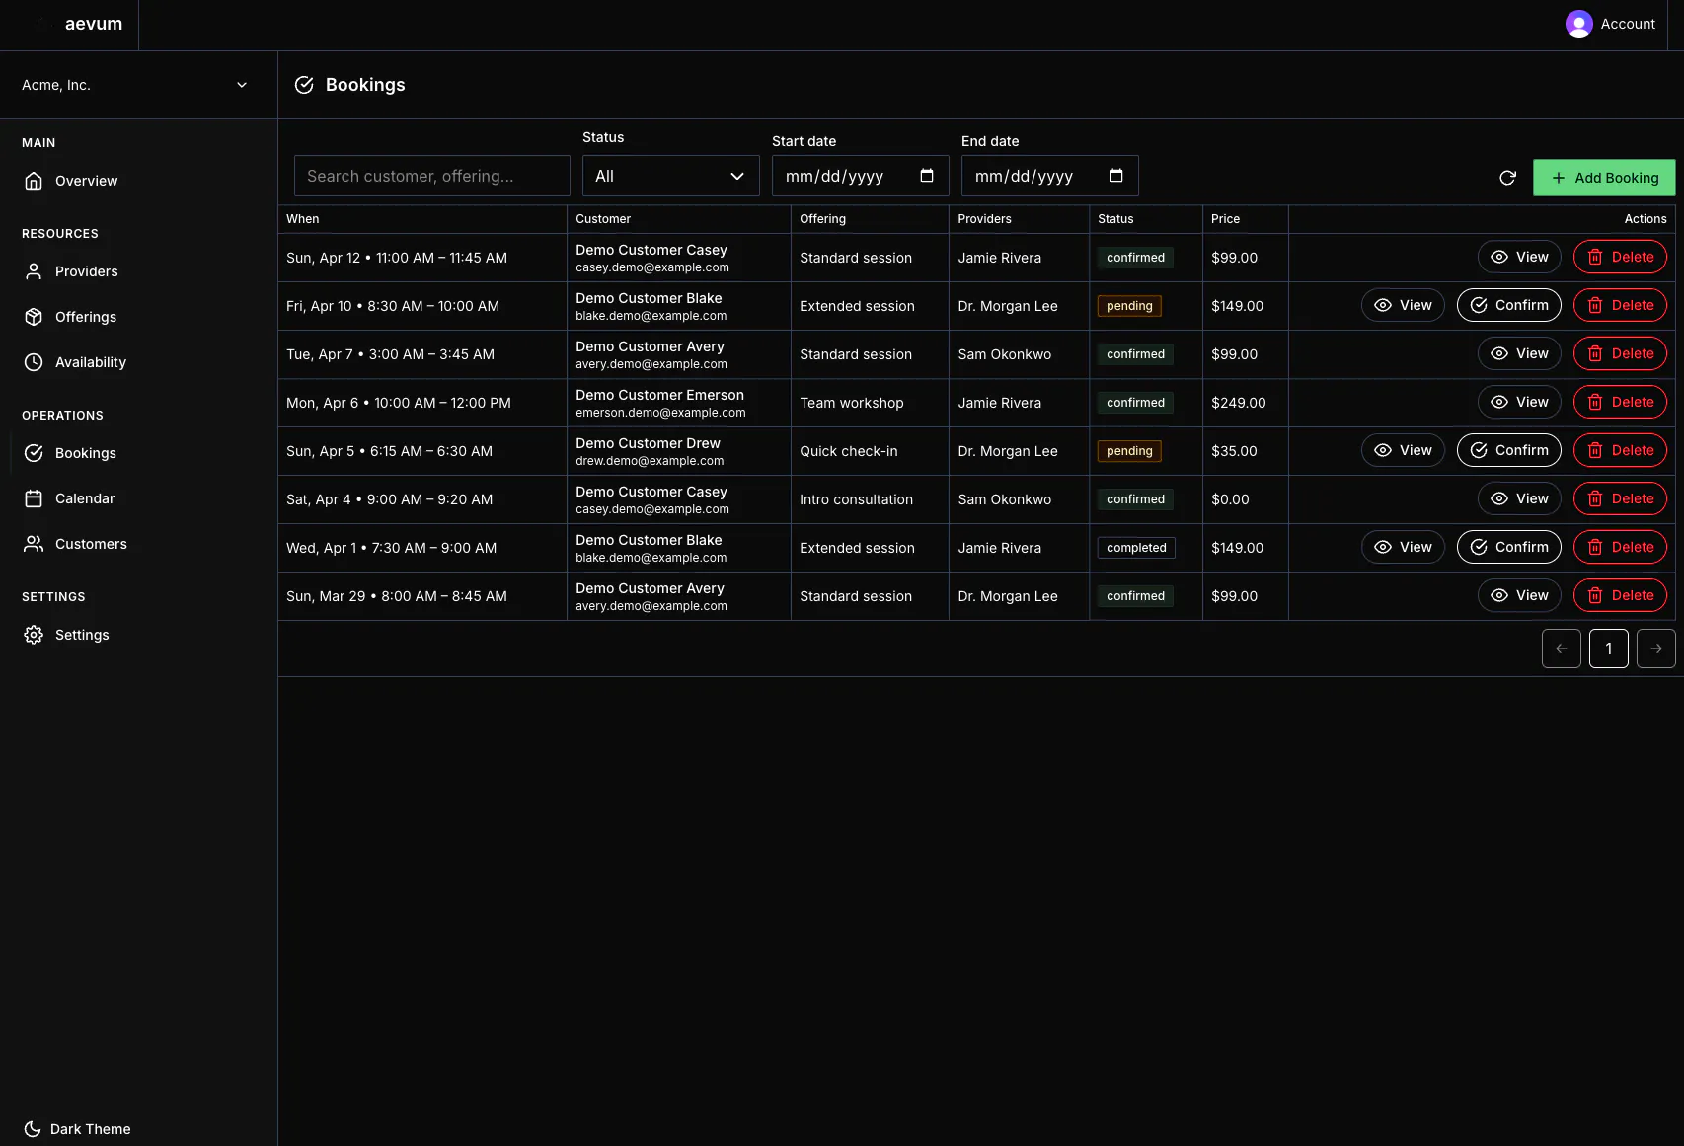The height and width of the screenshot is (1146, 1684).
Task: Select page 1 in pagination
Action: click(x=1609, y=649)
